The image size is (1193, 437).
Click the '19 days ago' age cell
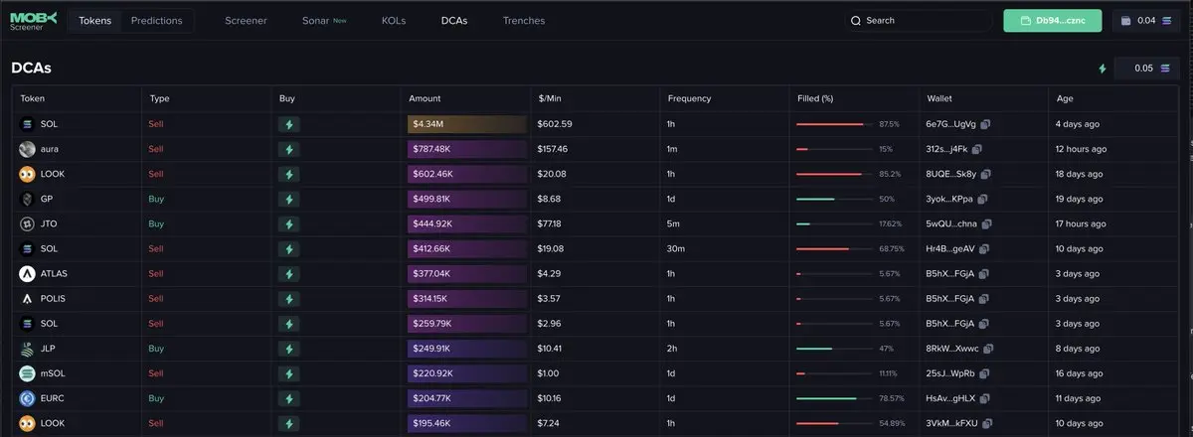(x=1078, y=199)
